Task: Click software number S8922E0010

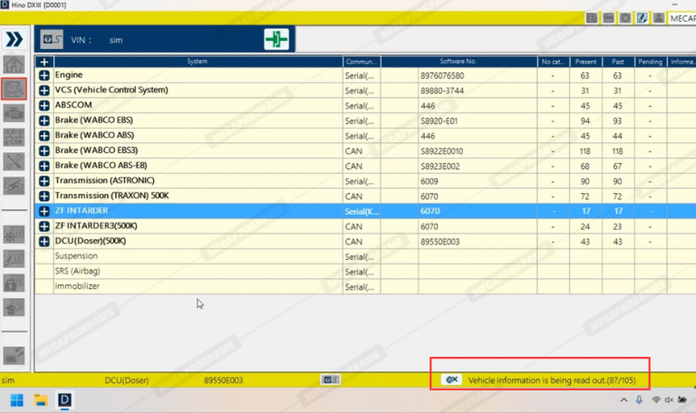Action: point(441,151)
